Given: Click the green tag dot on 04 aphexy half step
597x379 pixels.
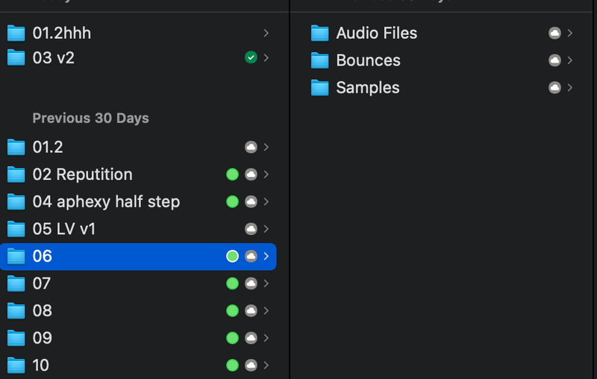Looking at the screenshot, I should (232, 201).
